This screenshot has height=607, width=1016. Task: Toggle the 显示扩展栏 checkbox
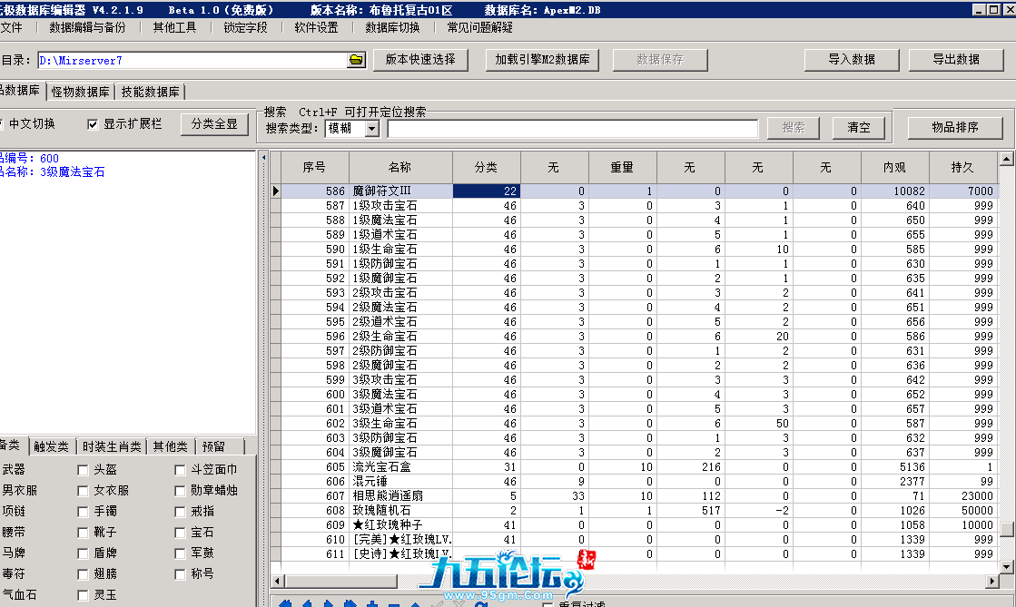93,124
